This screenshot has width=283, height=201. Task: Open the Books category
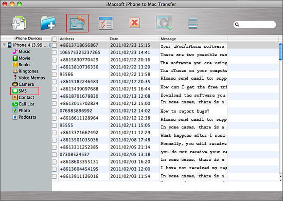pyautogui.click(x=25, y=65)
